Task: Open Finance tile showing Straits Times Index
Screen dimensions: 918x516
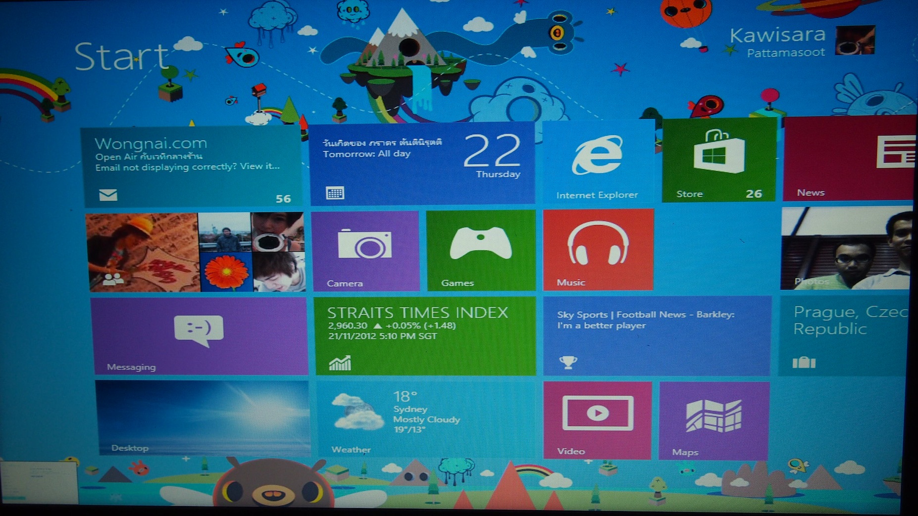Action: click(x=425, y=336)
